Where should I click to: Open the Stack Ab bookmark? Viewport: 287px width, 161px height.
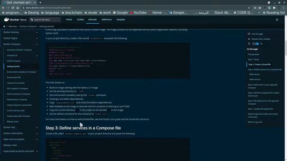point(223,13)
